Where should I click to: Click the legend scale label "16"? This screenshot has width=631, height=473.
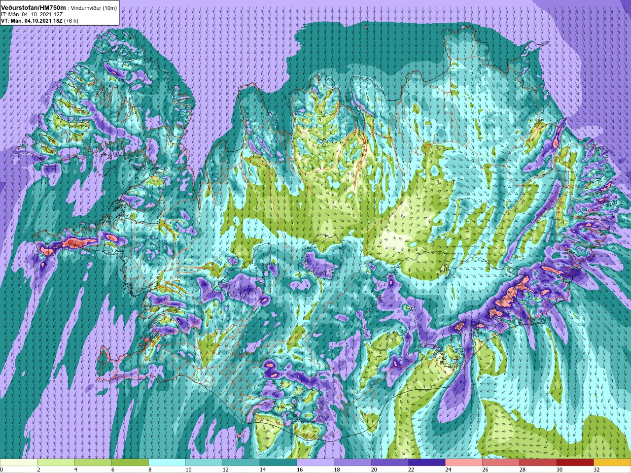(300, 470)
